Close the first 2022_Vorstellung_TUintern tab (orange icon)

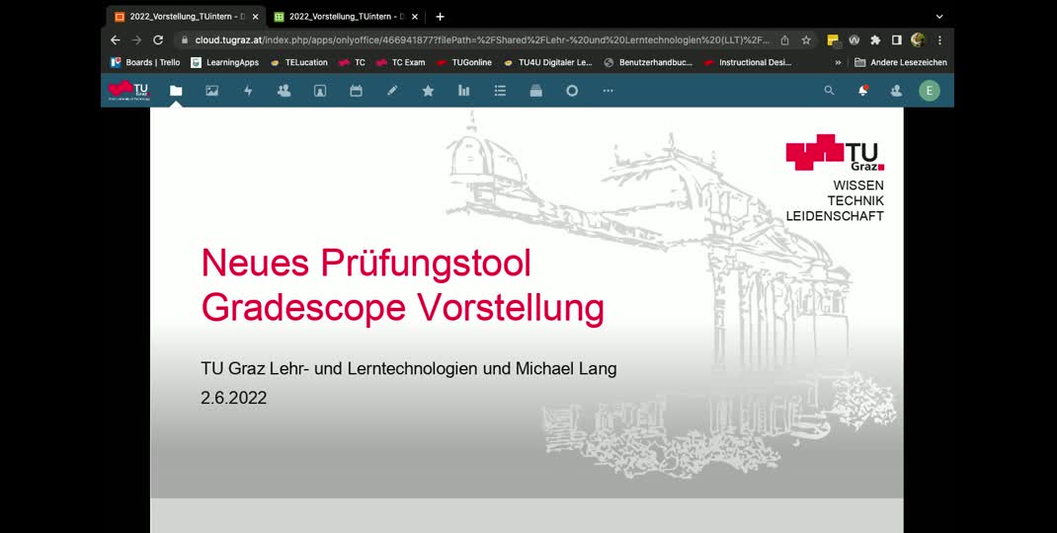(x=255, y=16)
